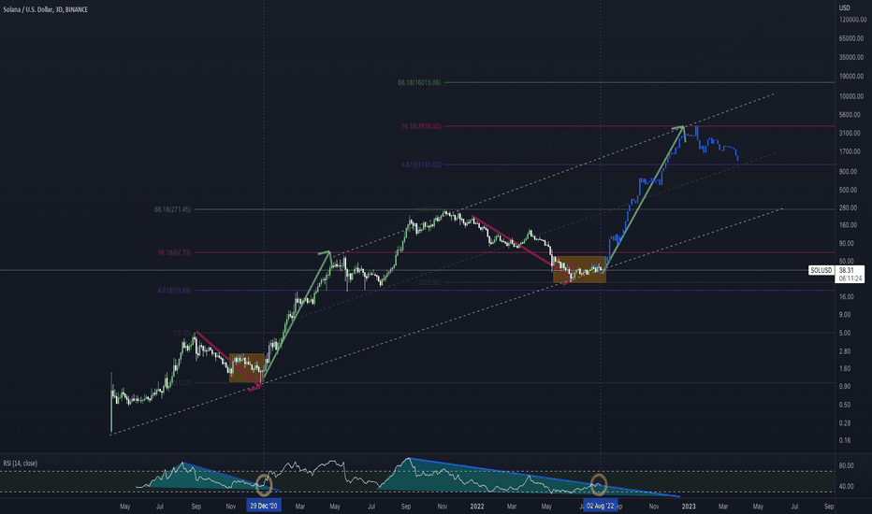Click the 9.00 price axis label
Image resolution: width=872 pixels, height=514 pixels.
844,315
